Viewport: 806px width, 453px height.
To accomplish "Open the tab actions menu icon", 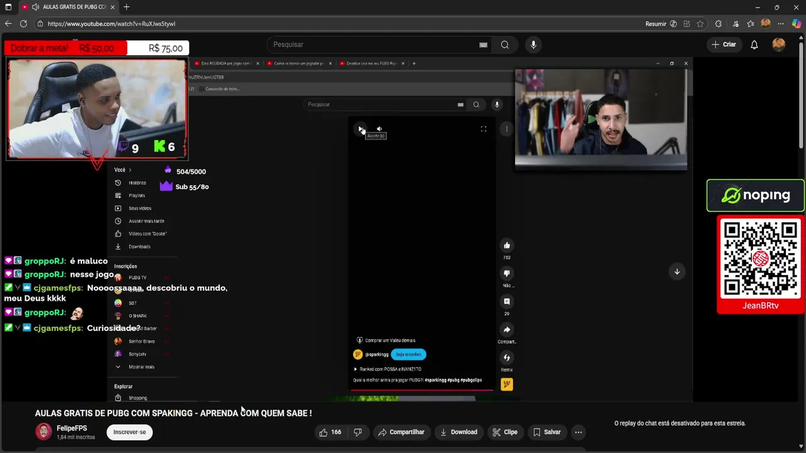I will (x=8, y=7).
